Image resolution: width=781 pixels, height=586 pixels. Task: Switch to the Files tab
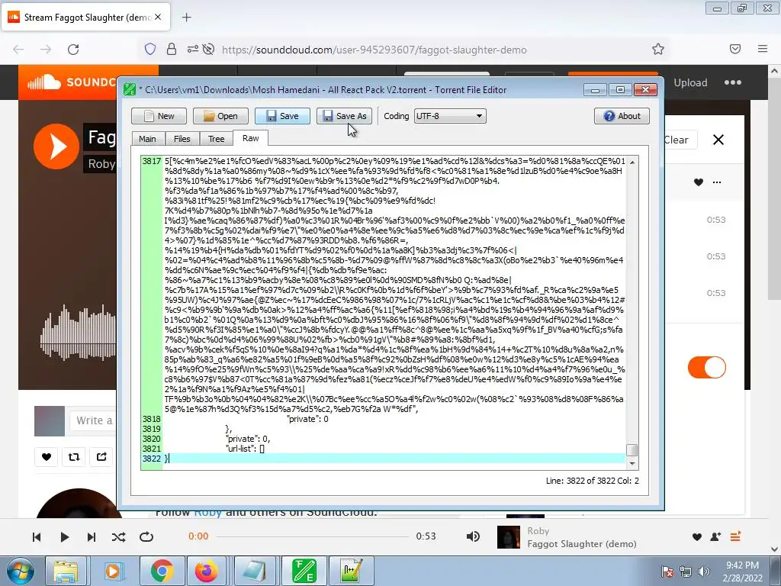coord(182,139)
